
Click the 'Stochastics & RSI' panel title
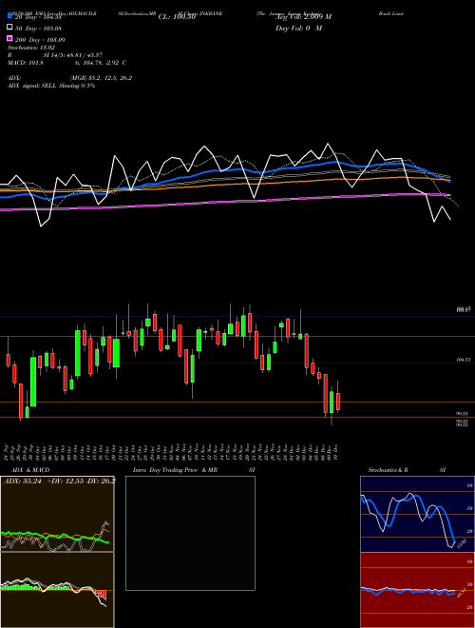click(x=407, y=470)
